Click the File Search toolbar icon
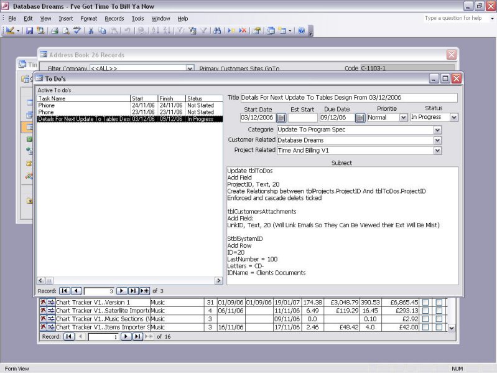497x373 pixels. [x=40, y=31]
